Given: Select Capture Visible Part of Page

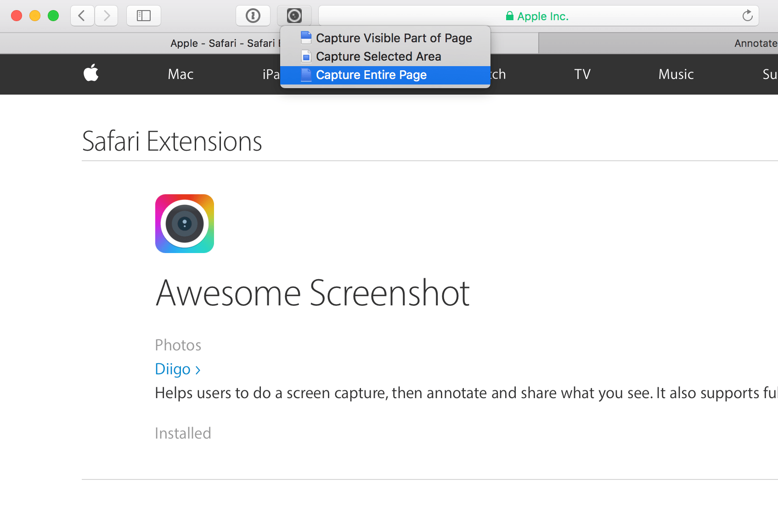Looking at the screenshot, I should click(x=394, y=38).
